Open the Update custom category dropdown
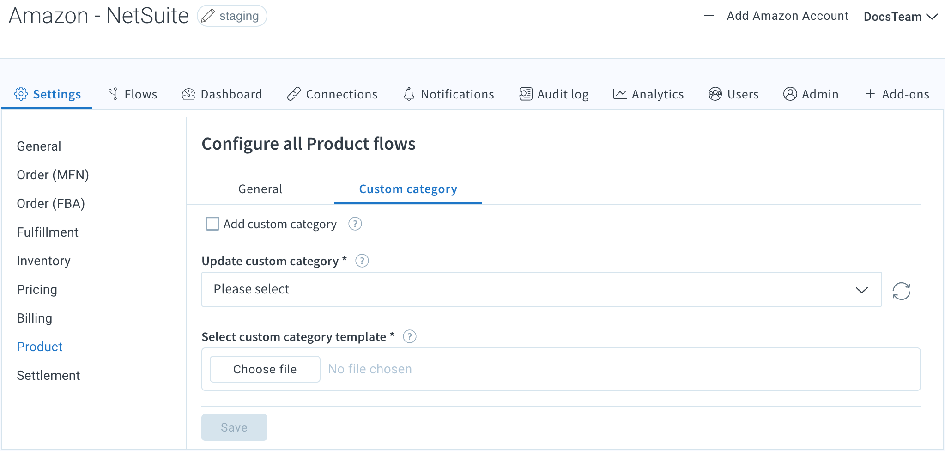945x451 pixels. (542, 289)
